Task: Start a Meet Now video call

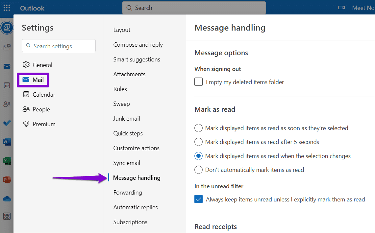Action: (341, 8)
